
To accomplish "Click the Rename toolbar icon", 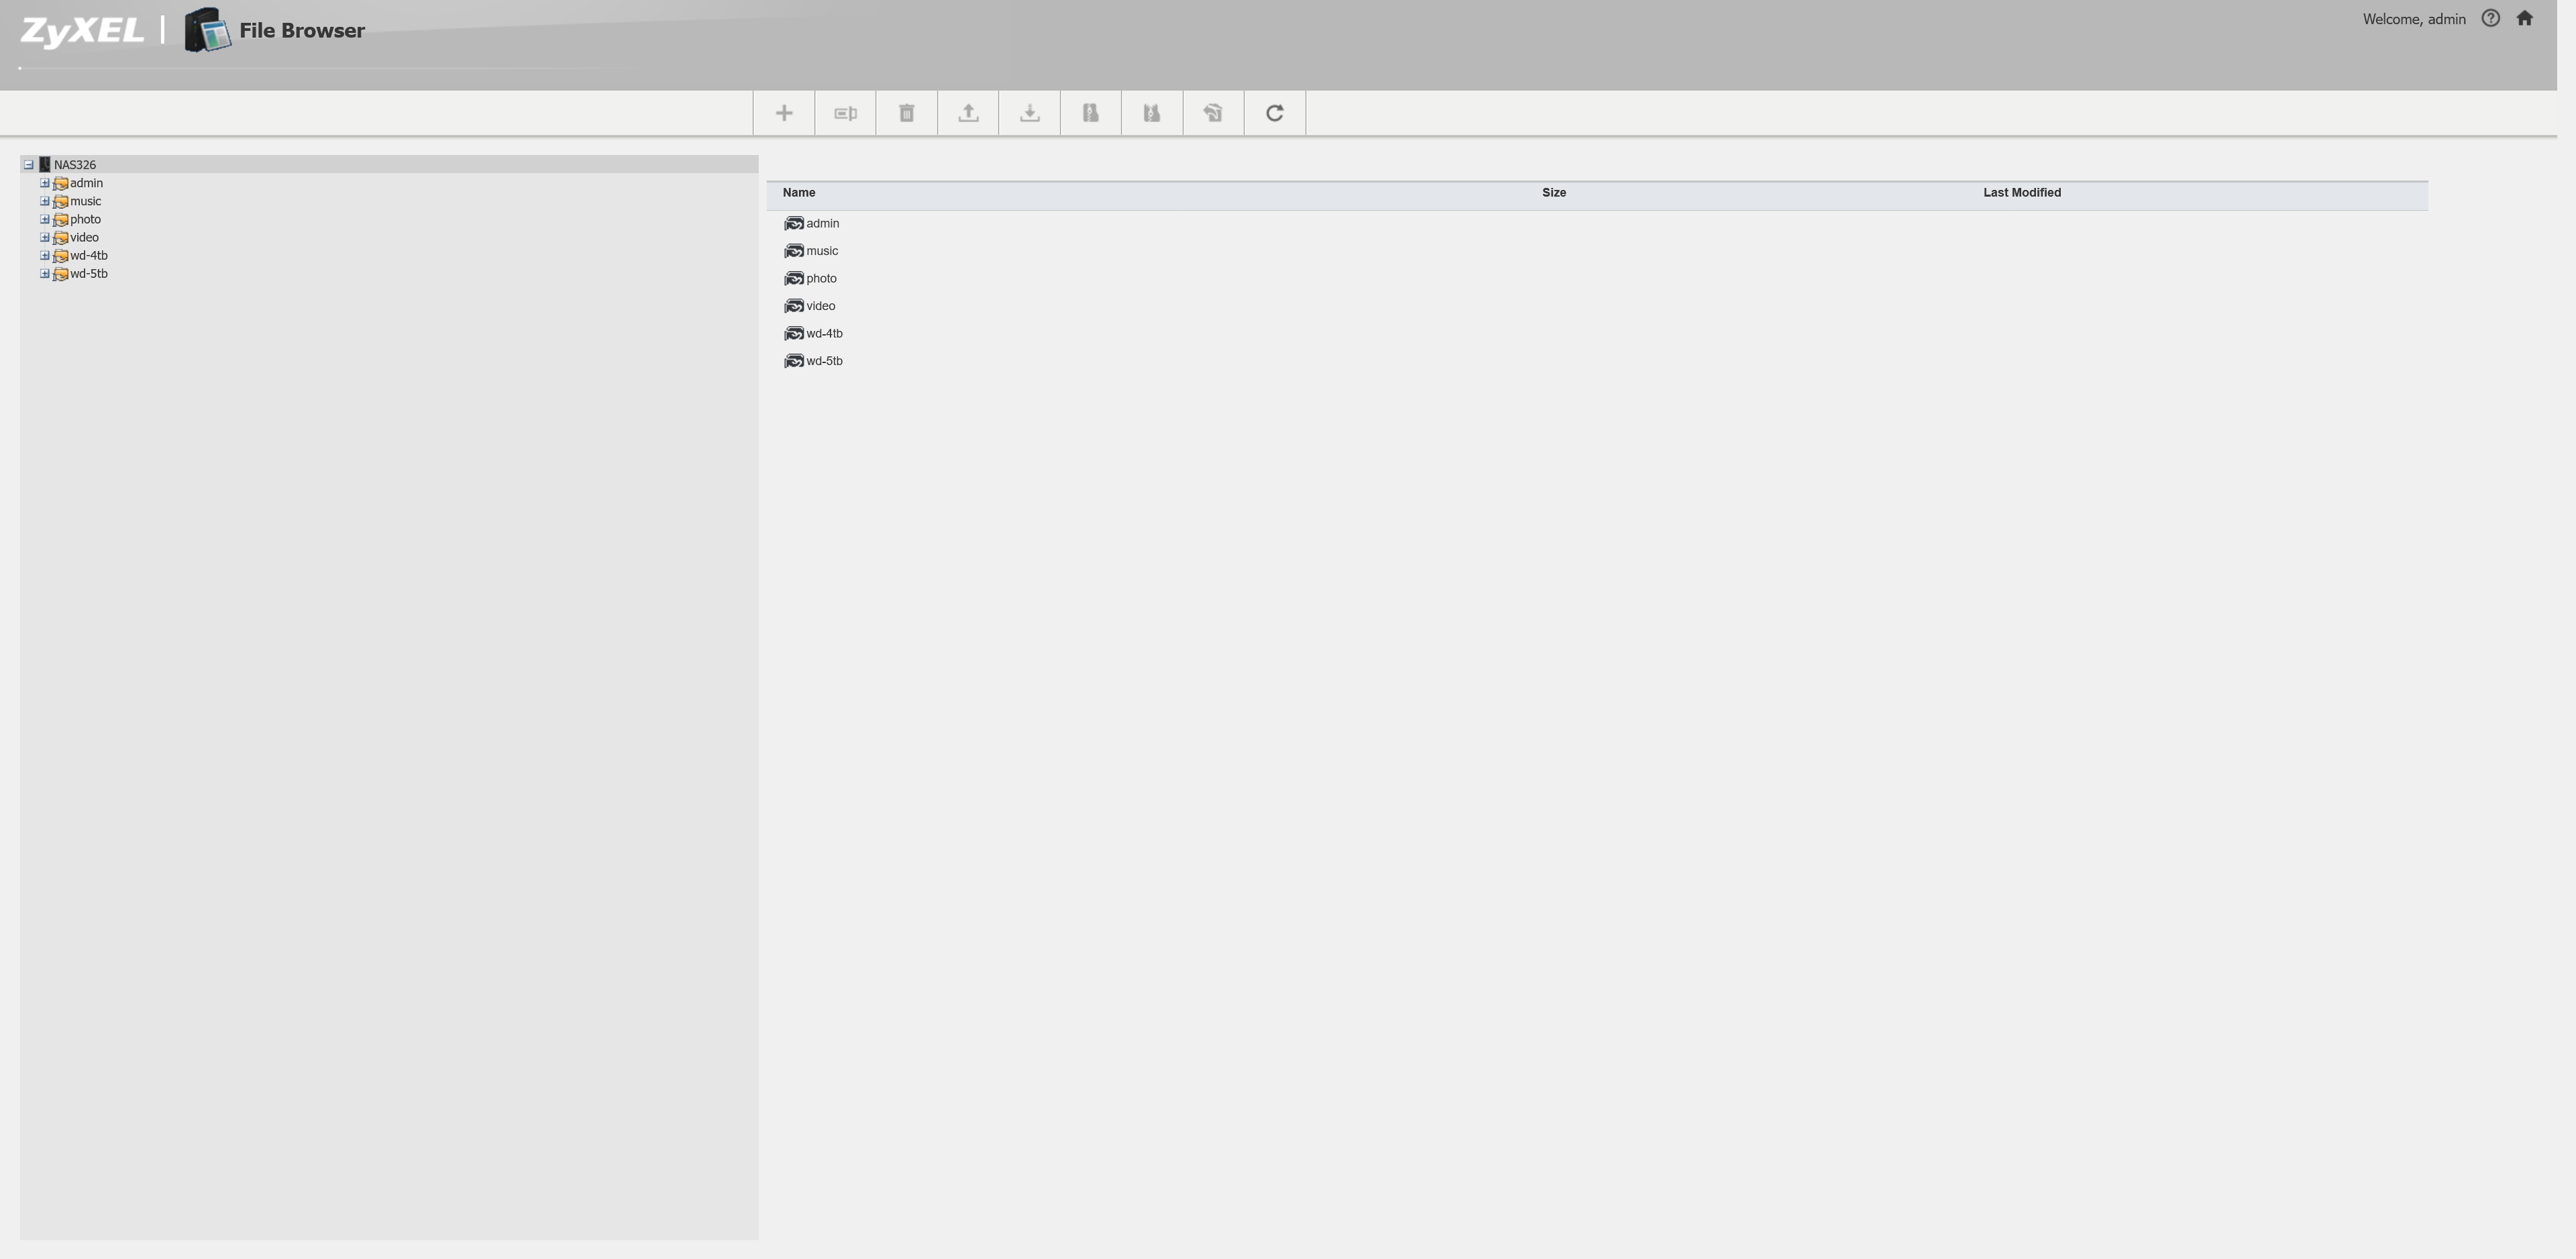I will 845,113.
